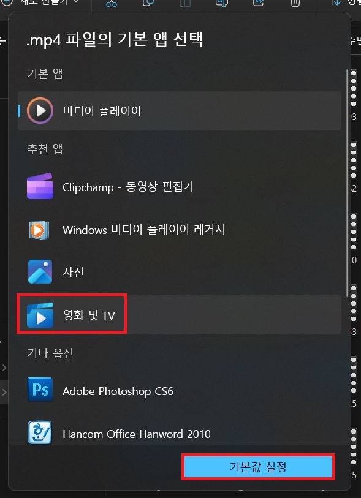Screen dimensions: 361x498
Task: Expand chevron in highlighted Explorer navigation row
Action: click(4, 392)
